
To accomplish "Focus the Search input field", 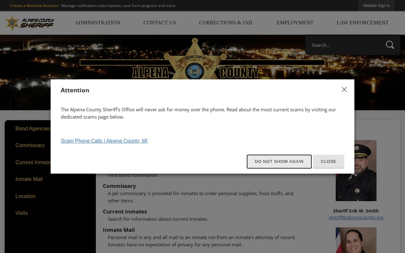I will tap(345, 45).
